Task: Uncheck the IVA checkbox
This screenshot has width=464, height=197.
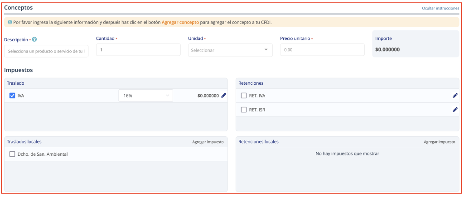Action: coord(12,96)
